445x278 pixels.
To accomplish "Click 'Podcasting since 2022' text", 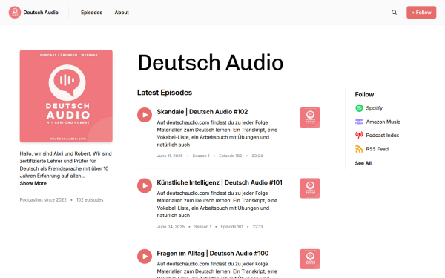I will click(43, 199).
